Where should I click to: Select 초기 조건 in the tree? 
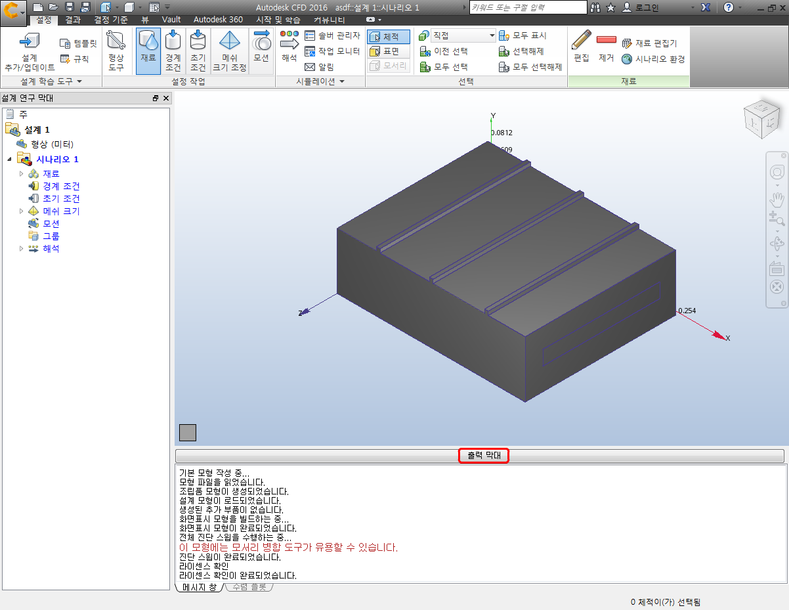tap(62, 198)
